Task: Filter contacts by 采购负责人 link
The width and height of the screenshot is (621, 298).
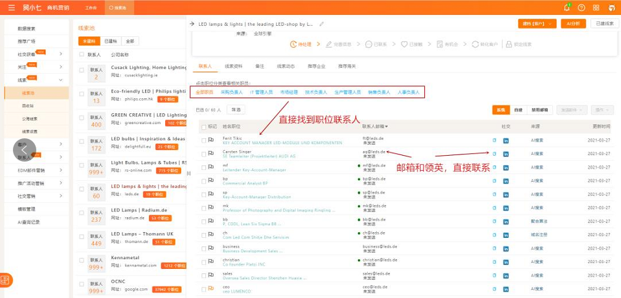Action: tap(232, 92)
